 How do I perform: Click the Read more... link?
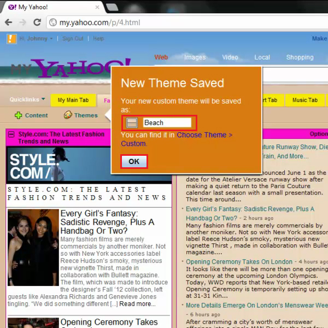coord(137,304)
